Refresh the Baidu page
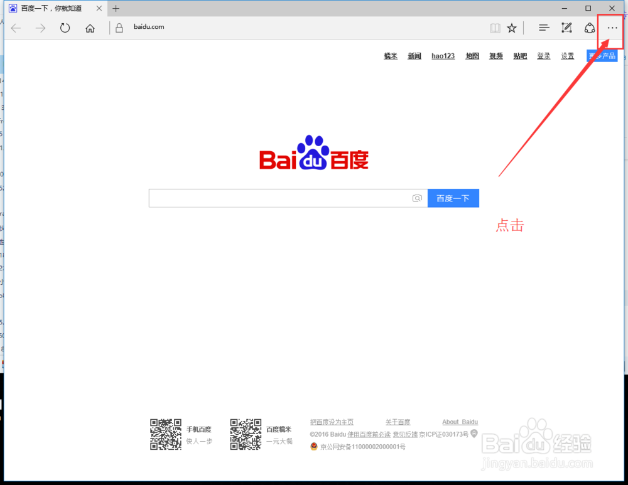Image resolution: width=628 pixels, height=485 pixels. pyautogui.click(x=65, y=28)
